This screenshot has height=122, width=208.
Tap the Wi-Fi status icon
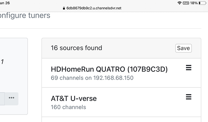click(x=180, y=3)
